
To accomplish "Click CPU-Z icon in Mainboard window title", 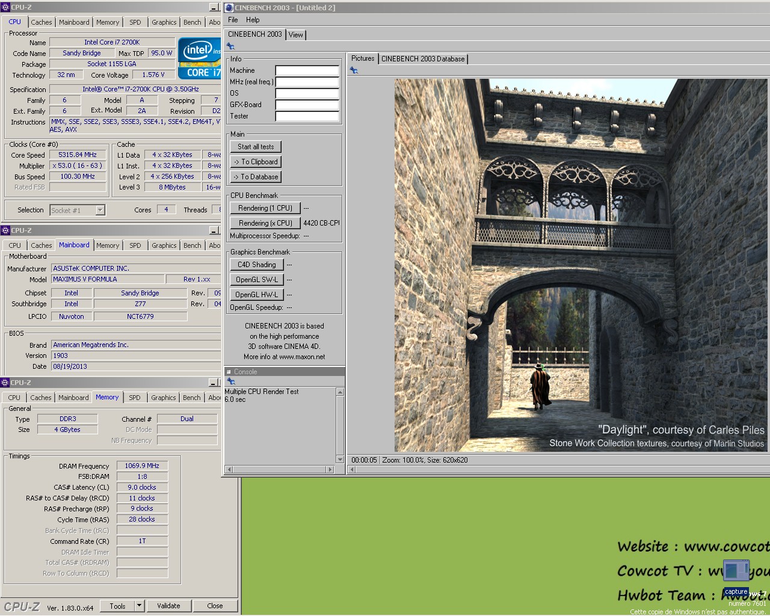I will click(x=5, y=230).
